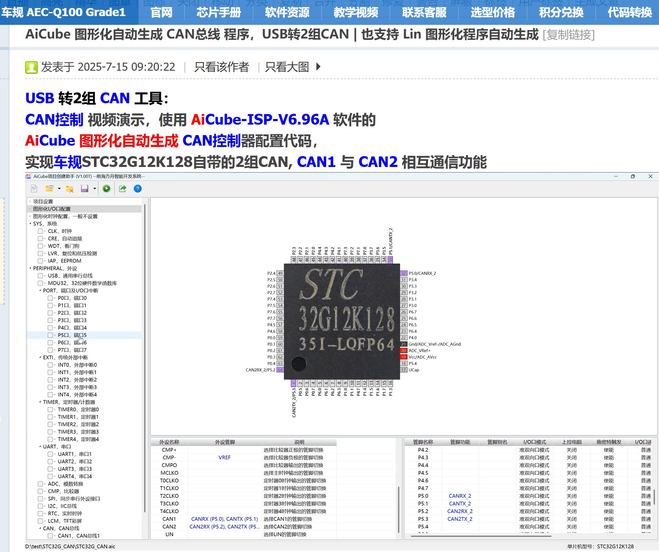Click red pin 19 labeled Vcc/ADC_AVcc

[x=404, y=357]
